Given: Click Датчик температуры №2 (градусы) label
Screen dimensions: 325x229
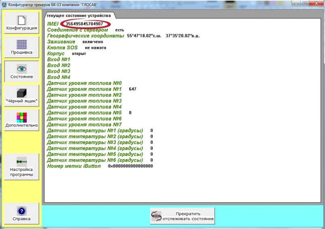Looking at the screenshot, I should point(95,137).
